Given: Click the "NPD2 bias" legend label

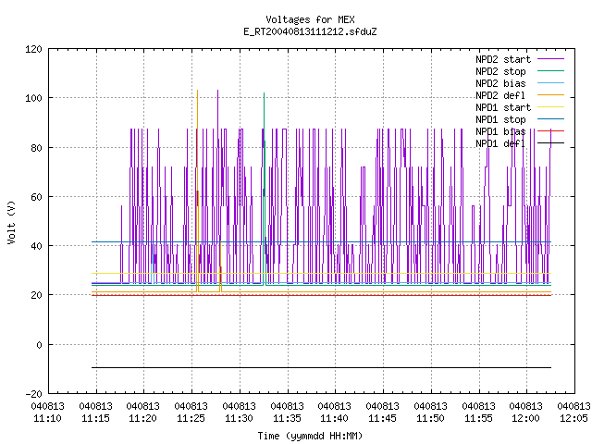Looking at the screenshot, I should pos(500,83).
